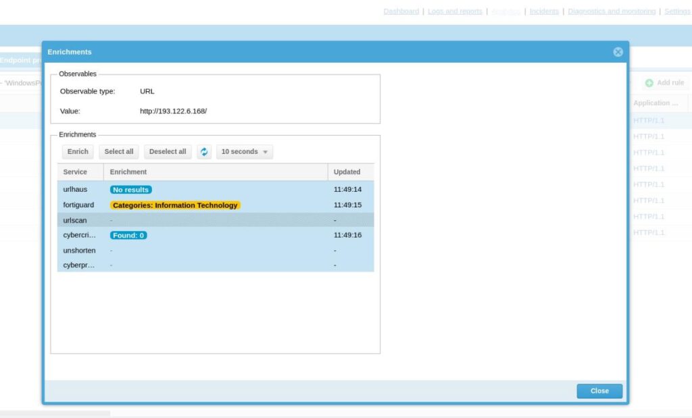
Task: Click the refresh enrichments icon
Action: pyautogui.click(x=204, y=152)
